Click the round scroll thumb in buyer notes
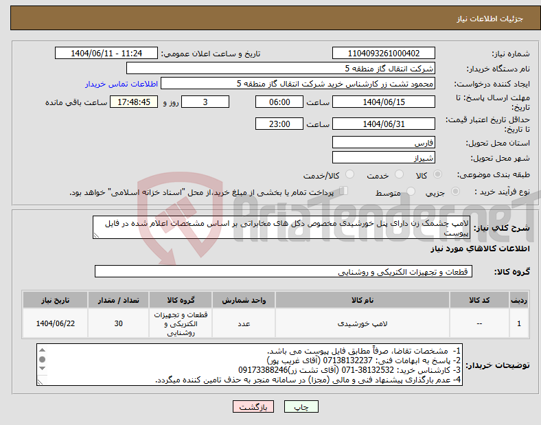This screenshot has height=425, width=541. 42,360
